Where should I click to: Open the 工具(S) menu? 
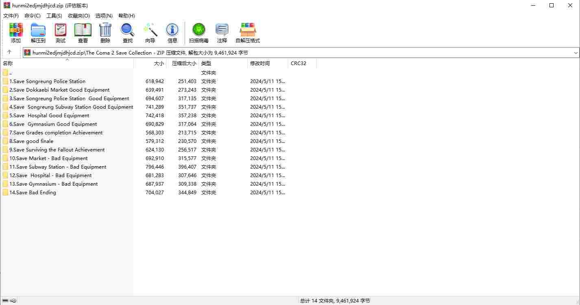pyautogui.click(x=54, y=15)
